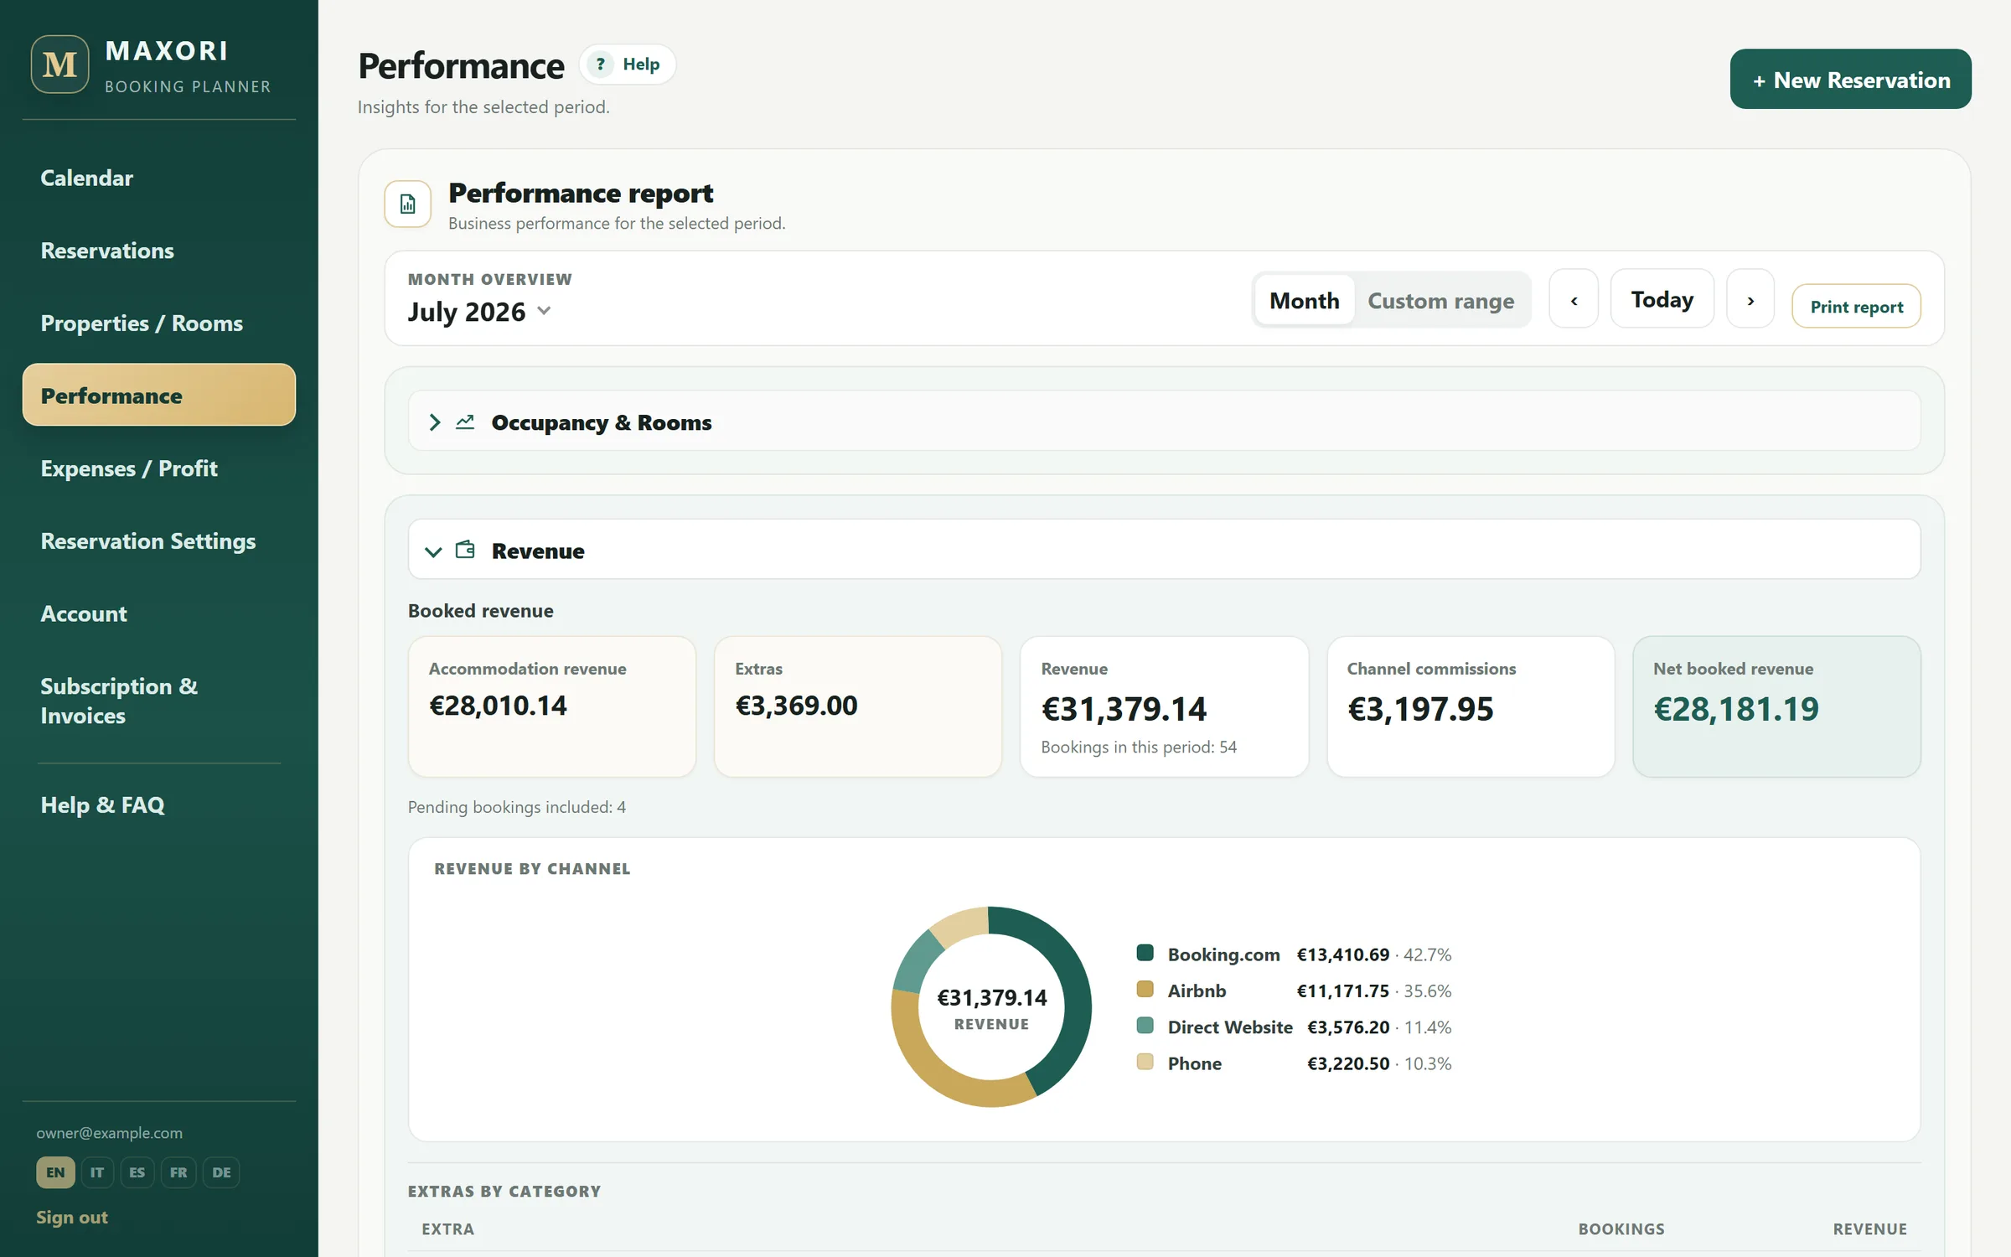
Task: Click the Channel commissions card
Action: [x=1471, y=706]
